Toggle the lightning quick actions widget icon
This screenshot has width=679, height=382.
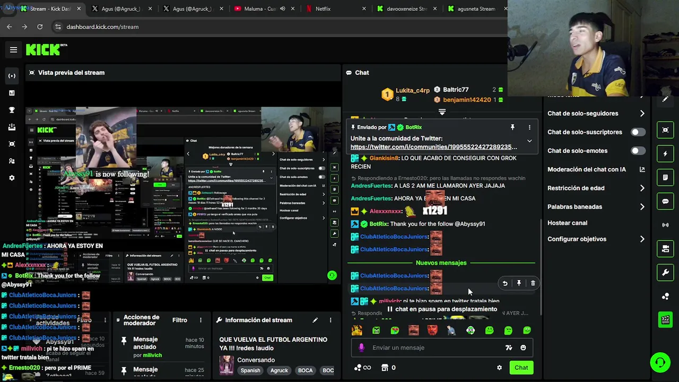point(665,154)
